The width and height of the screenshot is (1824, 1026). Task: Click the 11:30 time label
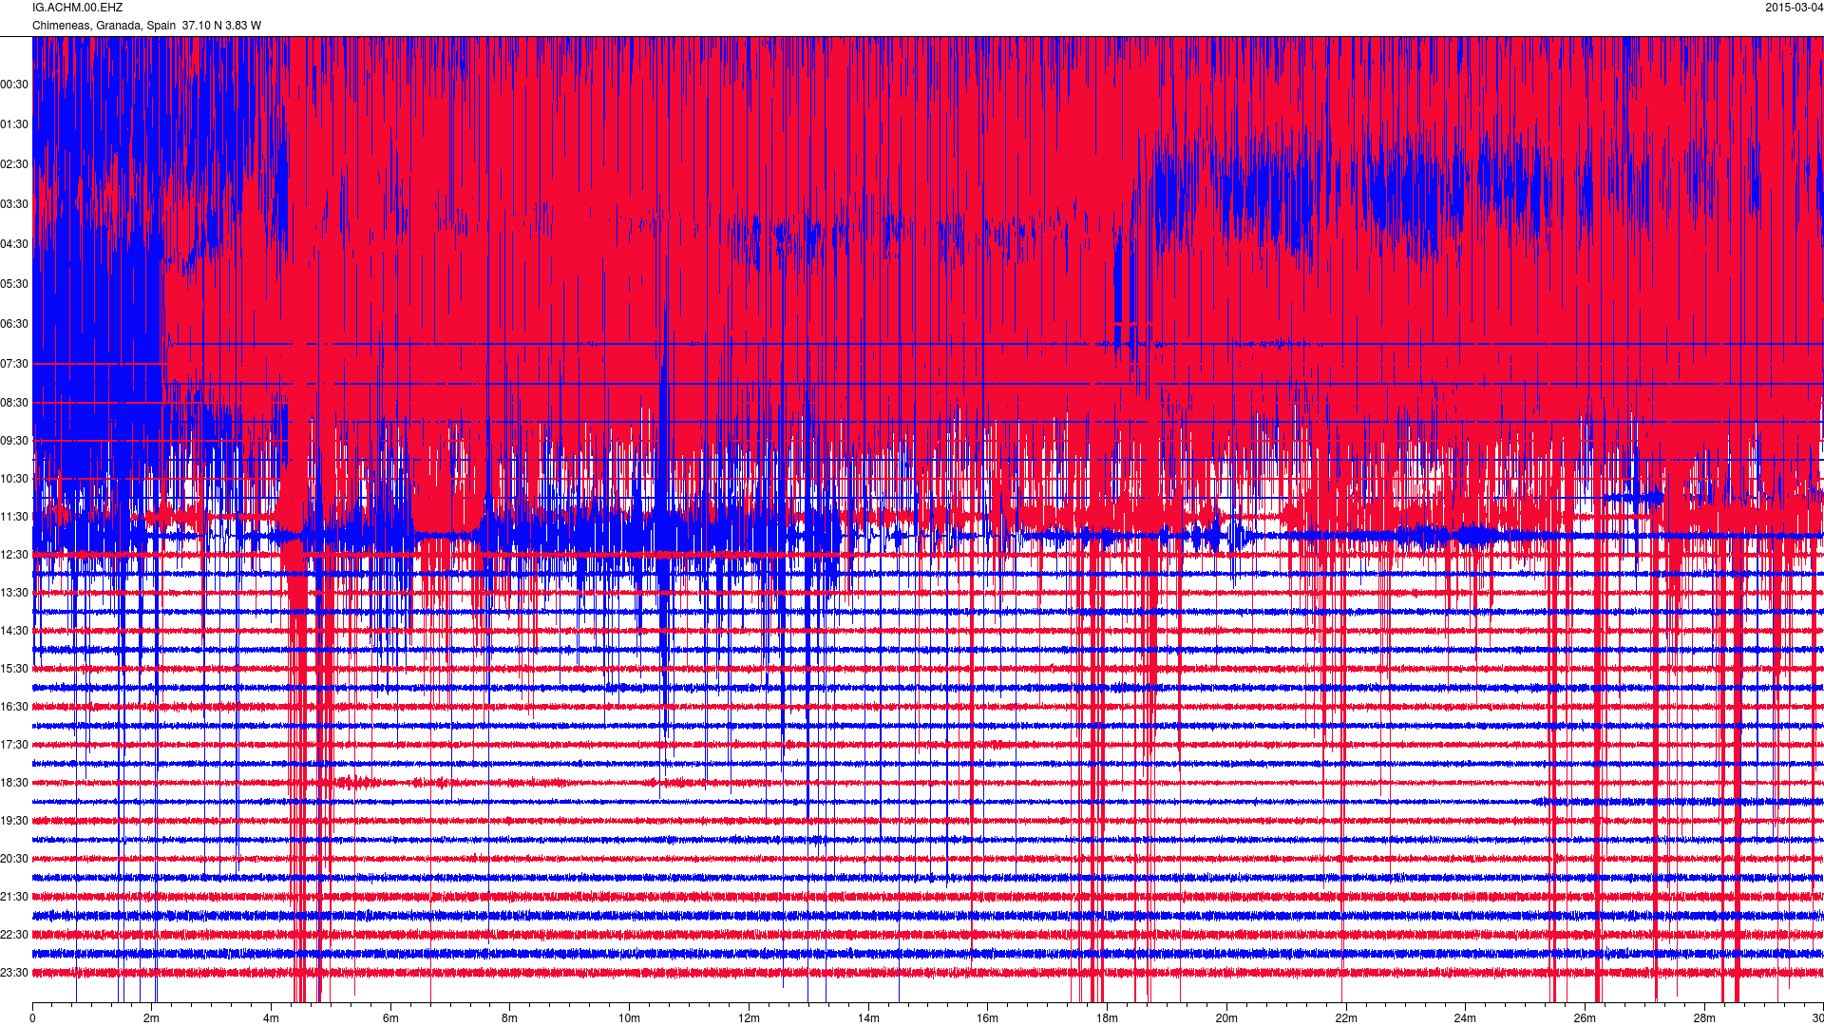(14, 517)
